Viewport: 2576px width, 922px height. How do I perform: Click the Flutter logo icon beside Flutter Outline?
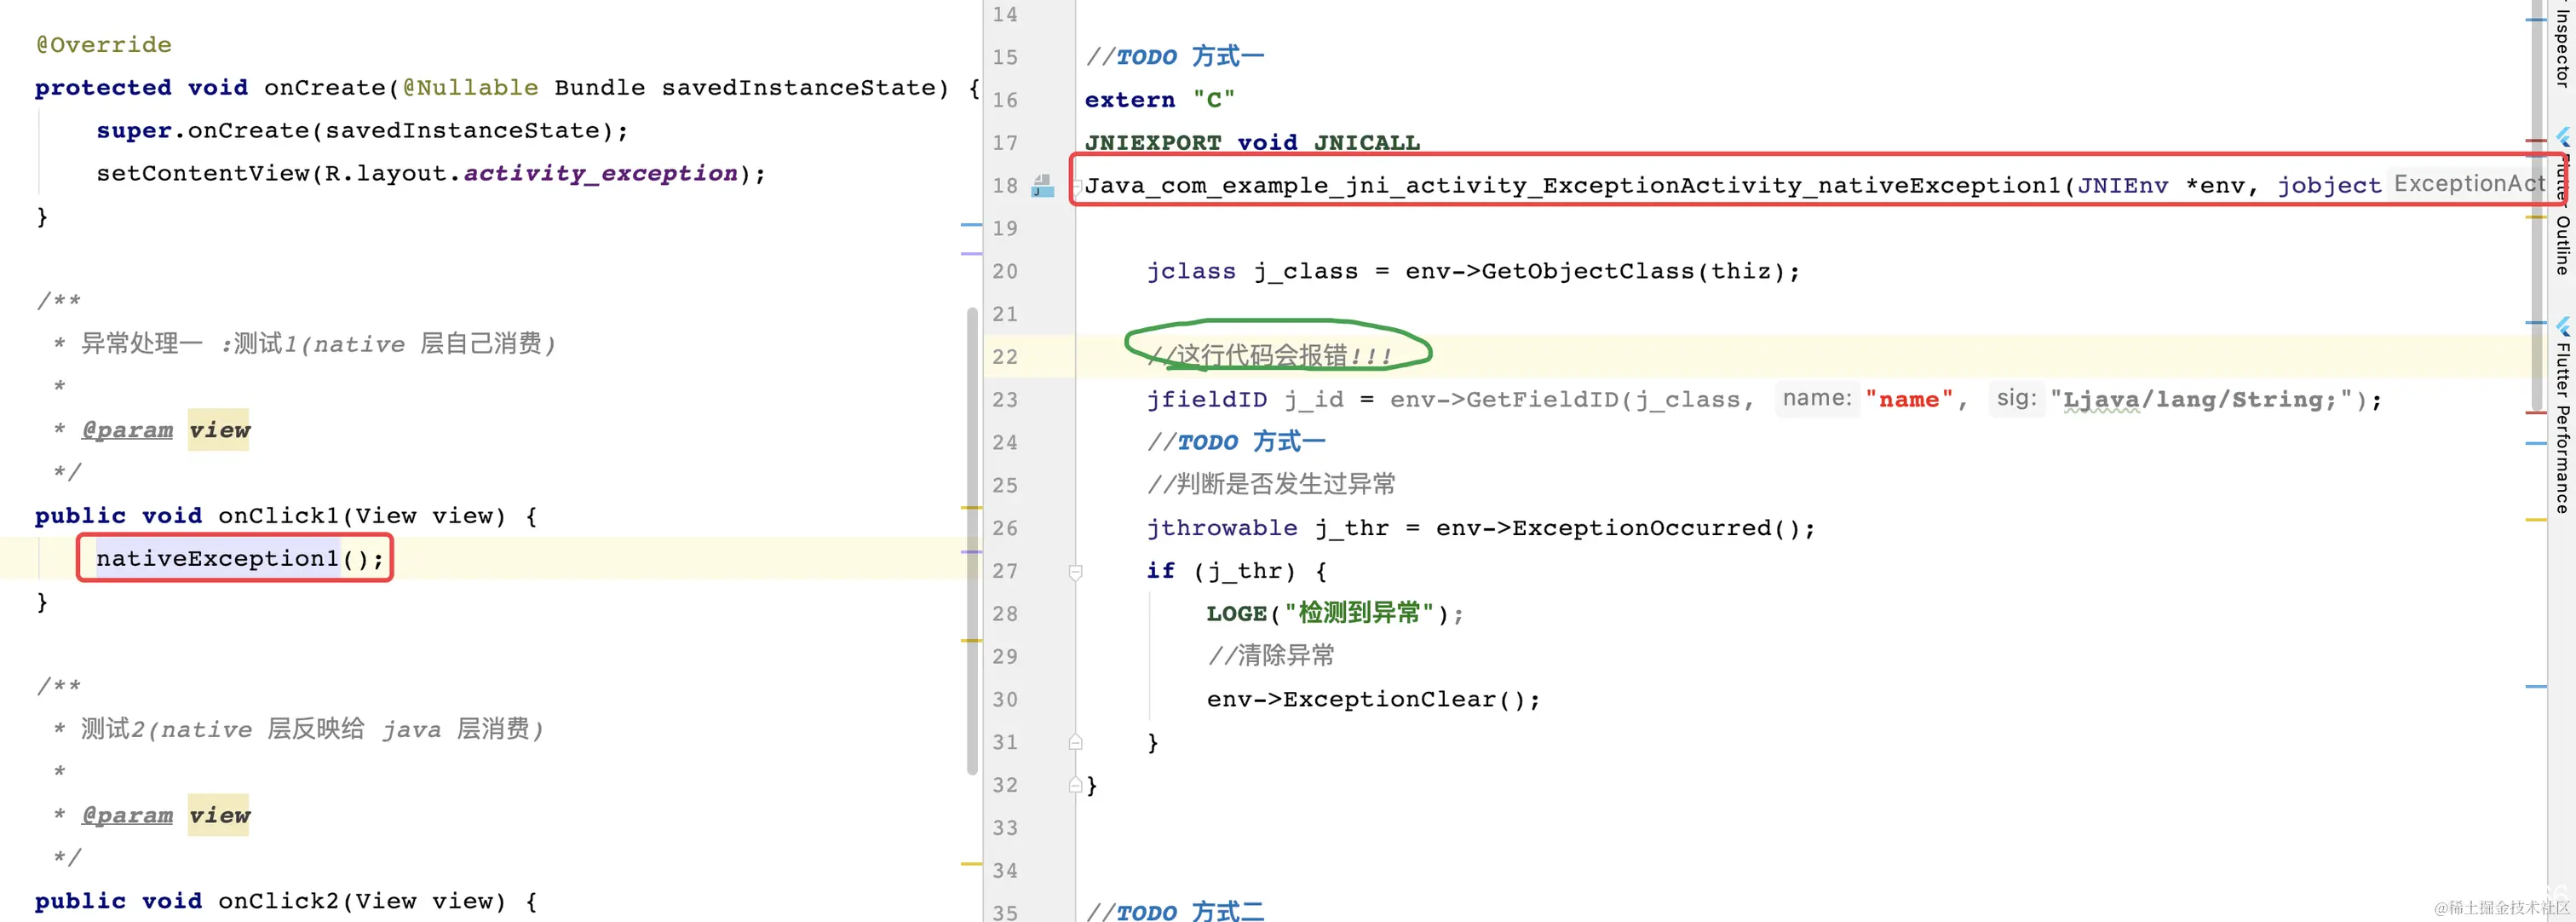(x=2563, y=137)
